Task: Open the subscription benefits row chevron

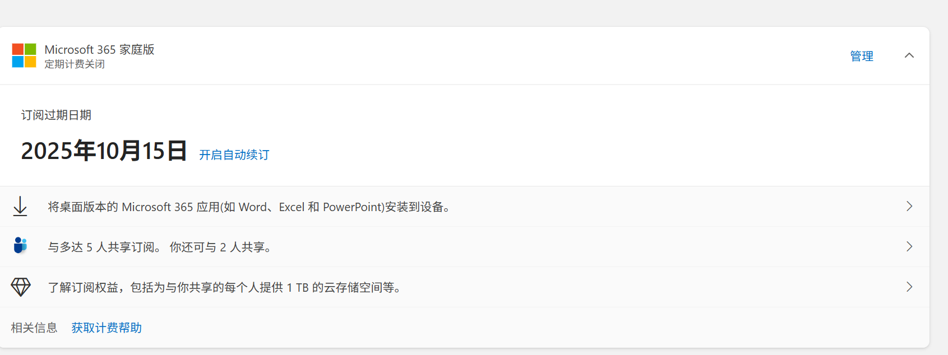Action: point(909,287)
